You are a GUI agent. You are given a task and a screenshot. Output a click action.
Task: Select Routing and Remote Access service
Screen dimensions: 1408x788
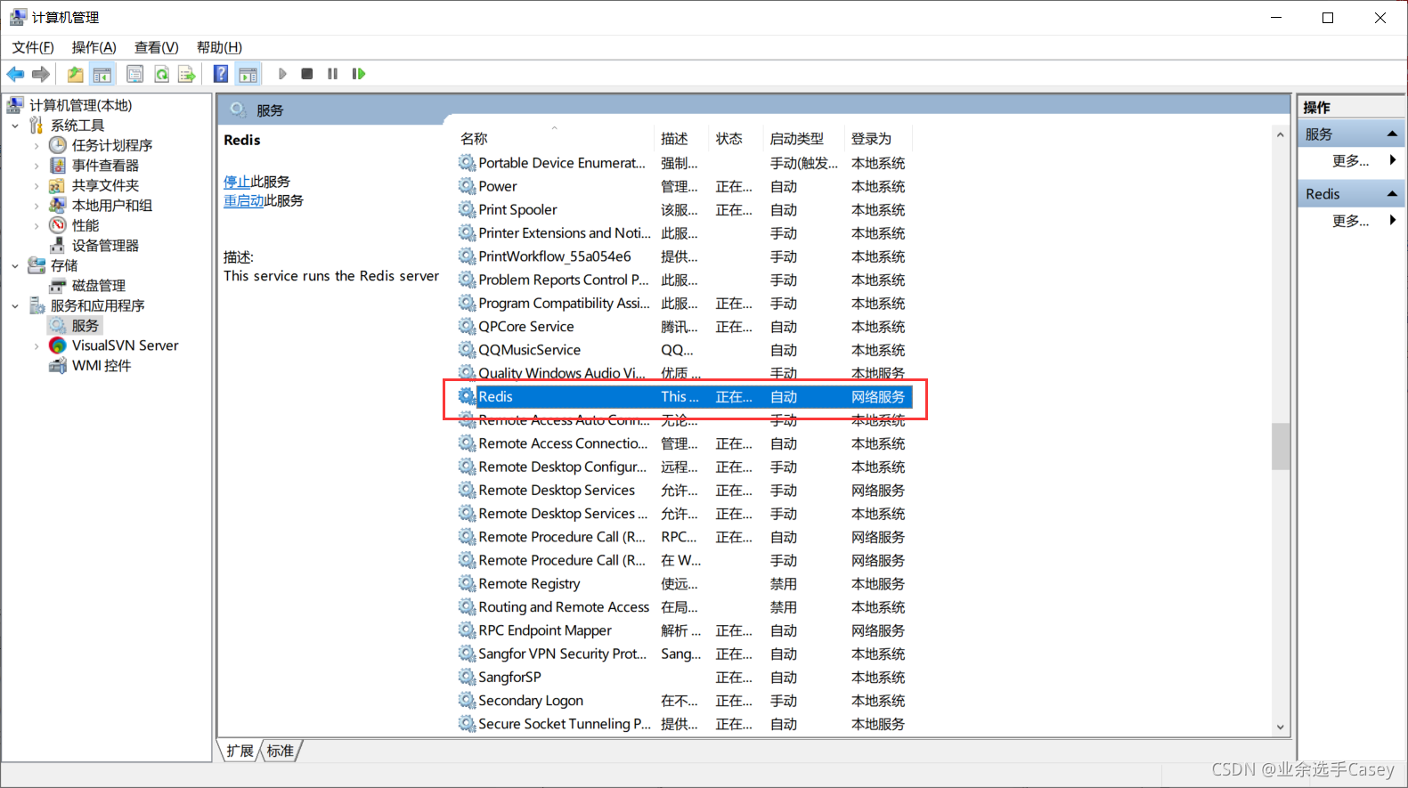pos(685,607)
